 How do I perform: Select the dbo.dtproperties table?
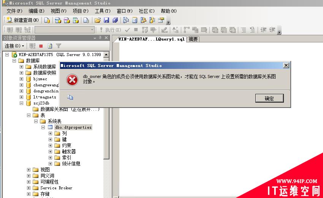[x=73, y=128]
